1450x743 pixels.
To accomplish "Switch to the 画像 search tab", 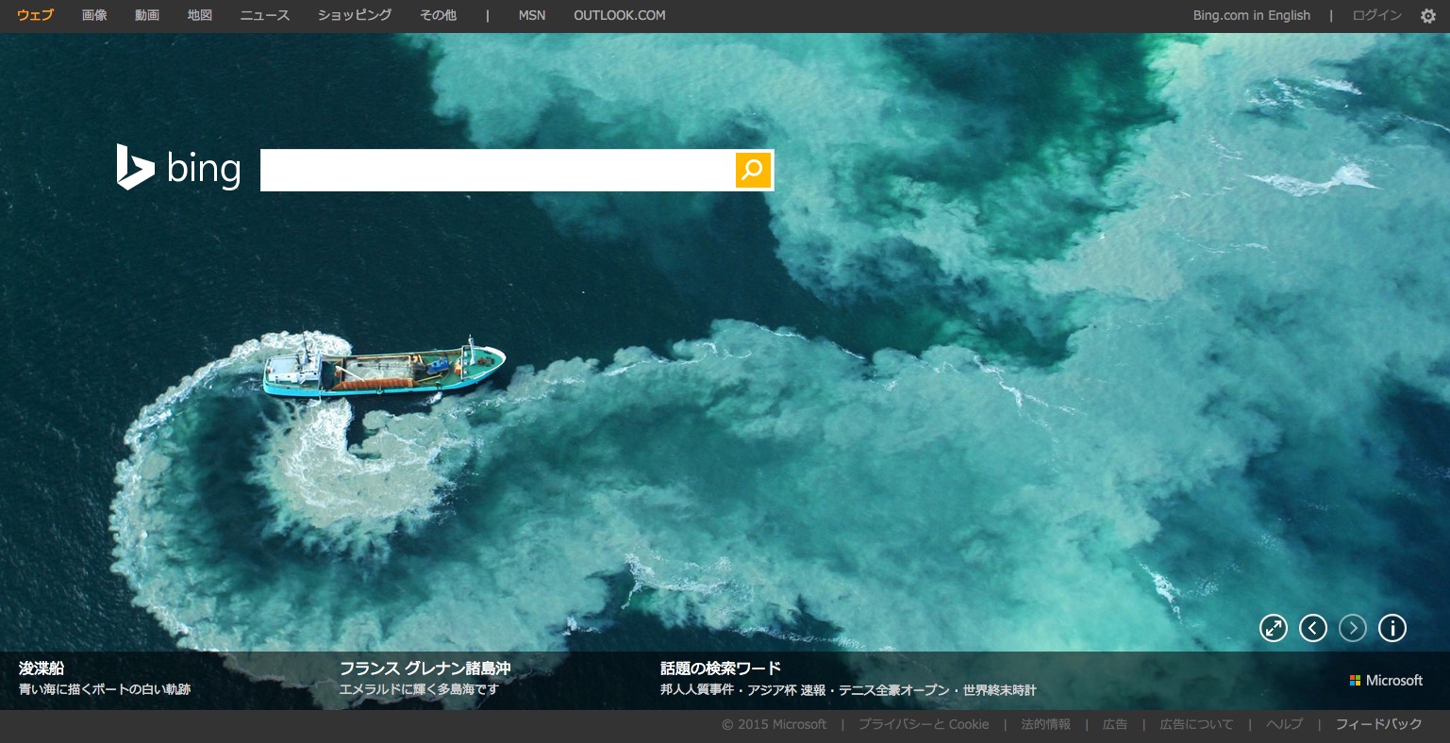I will pos(94,15).
